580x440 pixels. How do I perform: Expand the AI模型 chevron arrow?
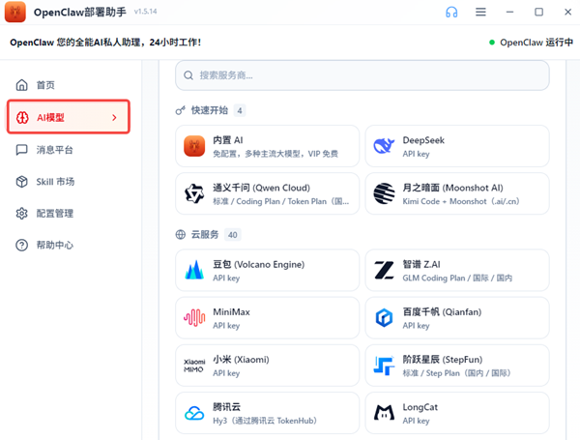(114, 118)
